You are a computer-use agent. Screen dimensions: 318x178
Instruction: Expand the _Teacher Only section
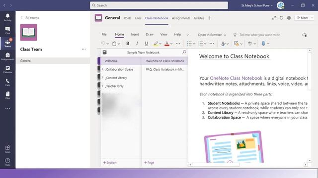[103, 86]
